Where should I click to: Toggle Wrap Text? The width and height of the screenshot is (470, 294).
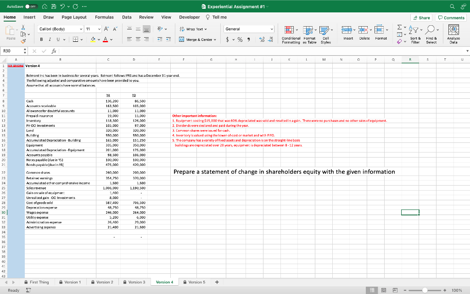(193, 29)
